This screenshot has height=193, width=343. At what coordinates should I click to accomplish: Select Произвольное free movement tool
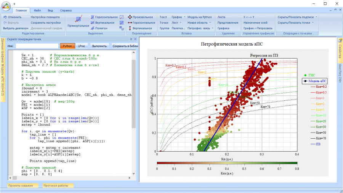pyautogui.click(x=140, y=17)
